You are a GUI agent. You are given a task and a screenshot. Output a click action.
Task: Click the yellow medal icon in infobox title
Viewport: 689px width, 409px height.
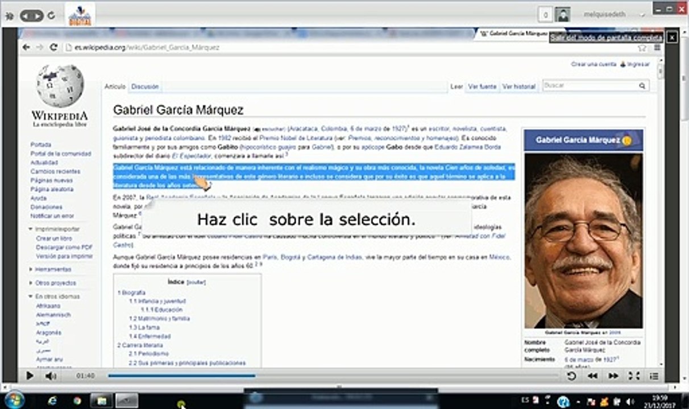[627, 140]
